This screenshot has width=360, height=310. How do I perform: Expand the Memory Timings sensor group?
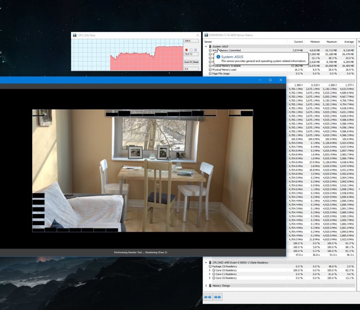[x=206, y=285]
